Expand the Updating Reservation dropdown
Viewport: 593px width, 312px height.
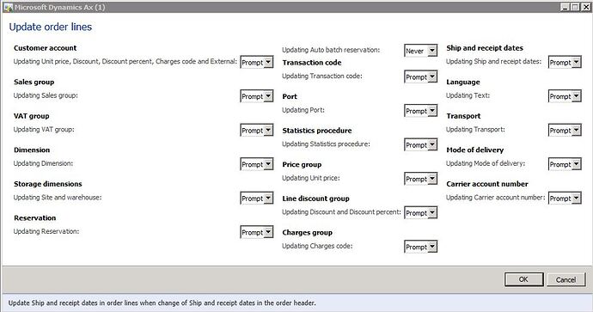pos(256,233)
